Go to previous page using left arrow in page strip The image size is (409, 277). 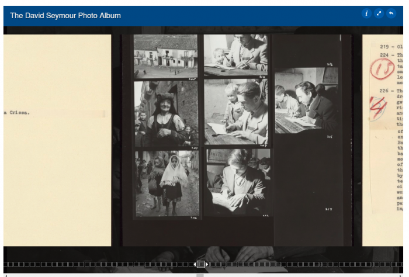[x=195, y=264]
